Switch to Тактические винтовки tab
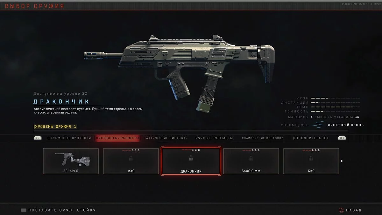The height and width of the screenshot is (215, 382). (166, 138)
